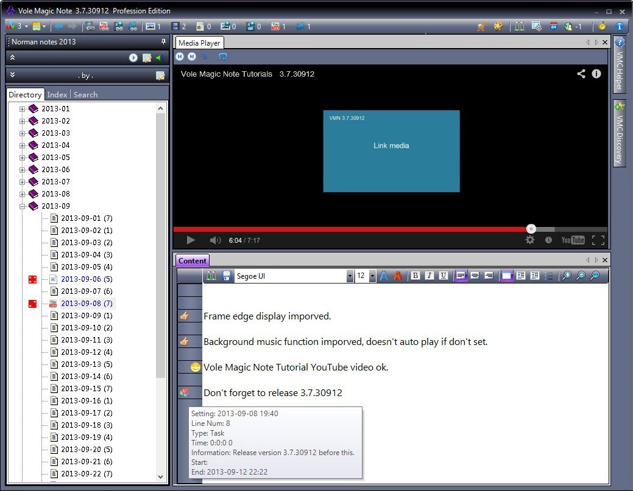Set center text alignment
Viewport: 633px width, 491px height.
click(475, 276)
